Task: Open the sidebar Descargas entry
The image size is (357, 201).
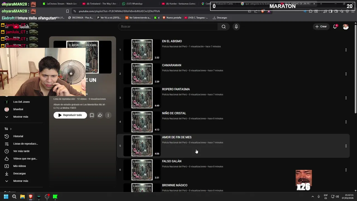Action: [x=19, y=174]
